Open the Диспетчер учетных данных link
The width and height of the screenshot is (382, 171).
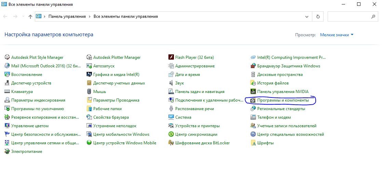pyautogui.click(x=119, y=83)
